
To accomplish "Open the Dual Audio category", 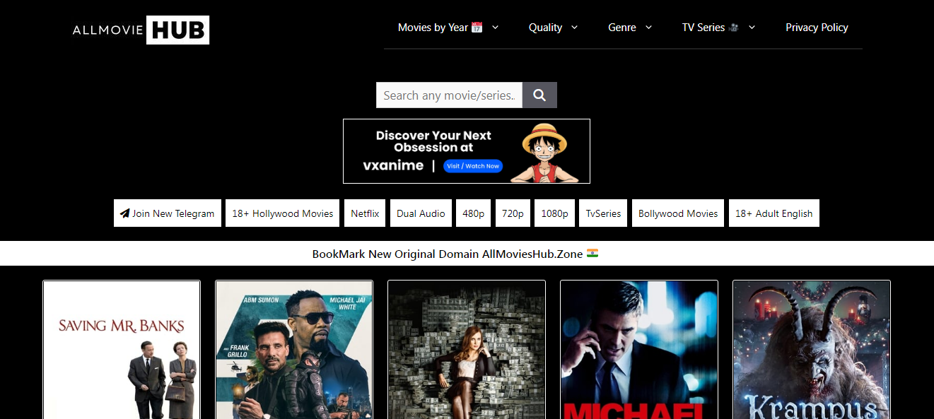I will [421, 213].
